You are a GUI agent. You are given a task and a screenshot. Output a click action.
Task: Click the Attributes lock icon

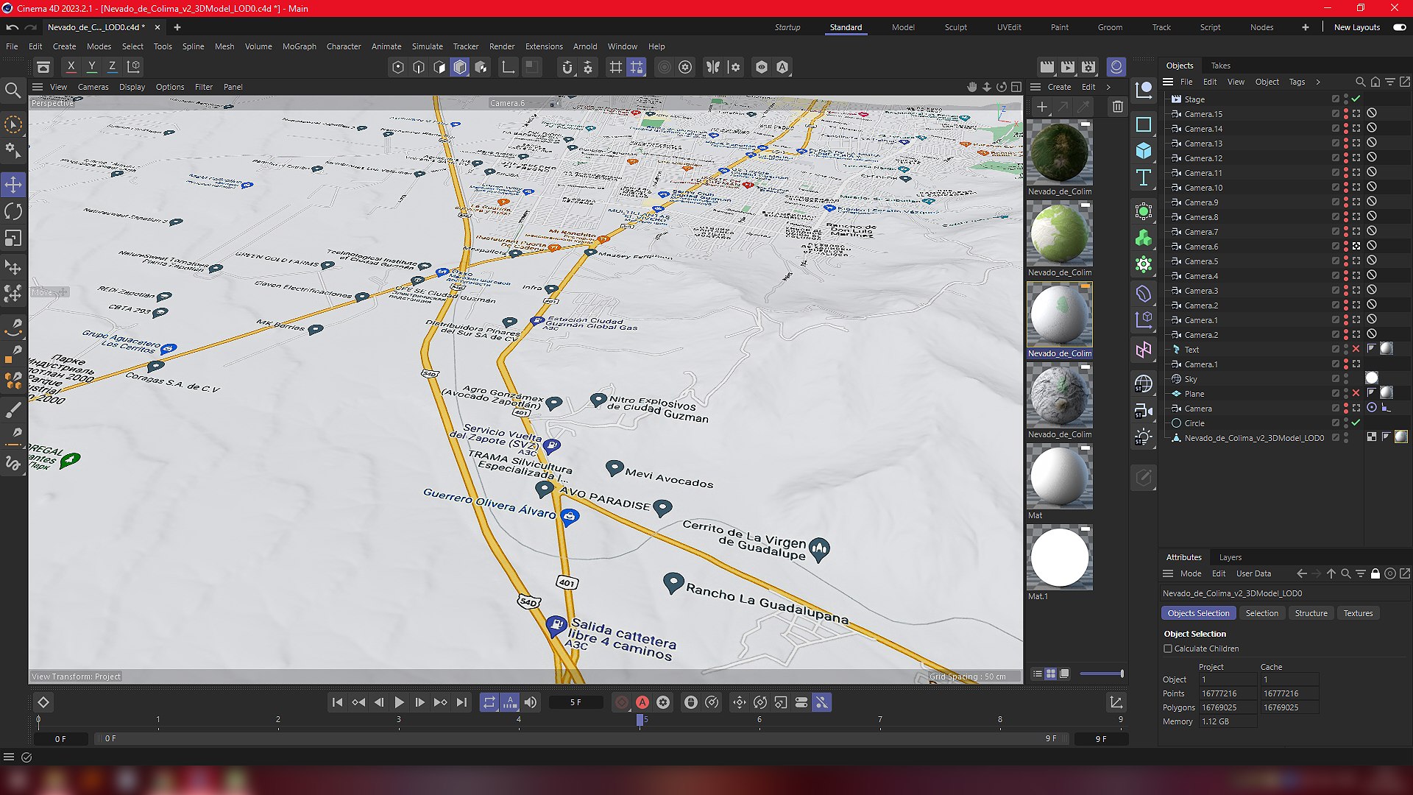pos(1375,573)
